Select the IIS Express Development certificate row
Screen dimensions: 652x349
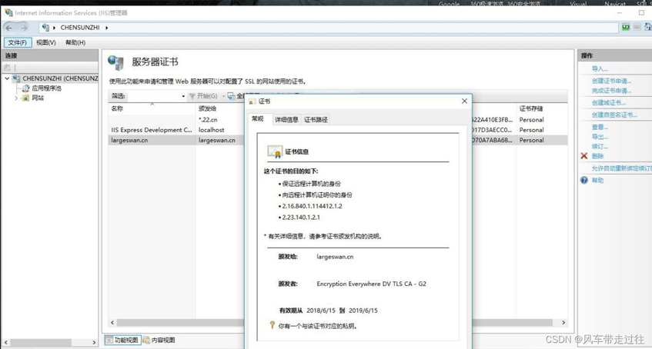[x=152, y=130]
